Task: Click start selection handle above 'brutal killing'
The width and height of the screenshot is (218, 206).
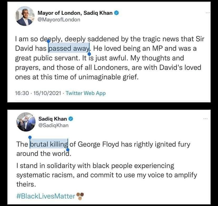Action: (30, 137)
